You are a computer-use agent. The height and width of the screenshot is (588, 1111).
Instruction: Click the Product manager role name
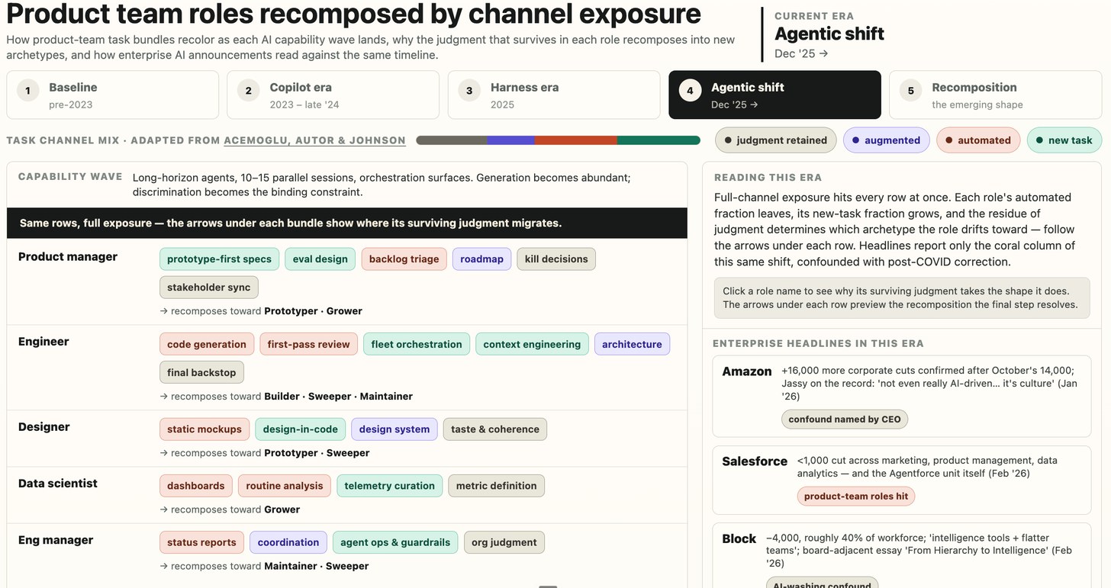pos(68,257)
